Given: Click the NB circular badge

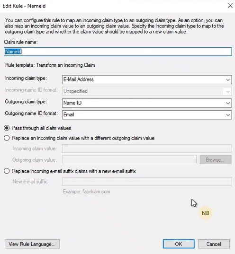Looking at the screenshot, I should pos(205,213).
